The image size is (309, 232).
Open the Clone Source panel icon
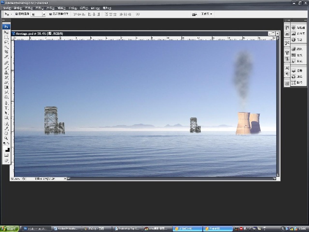tap(287, 59)
